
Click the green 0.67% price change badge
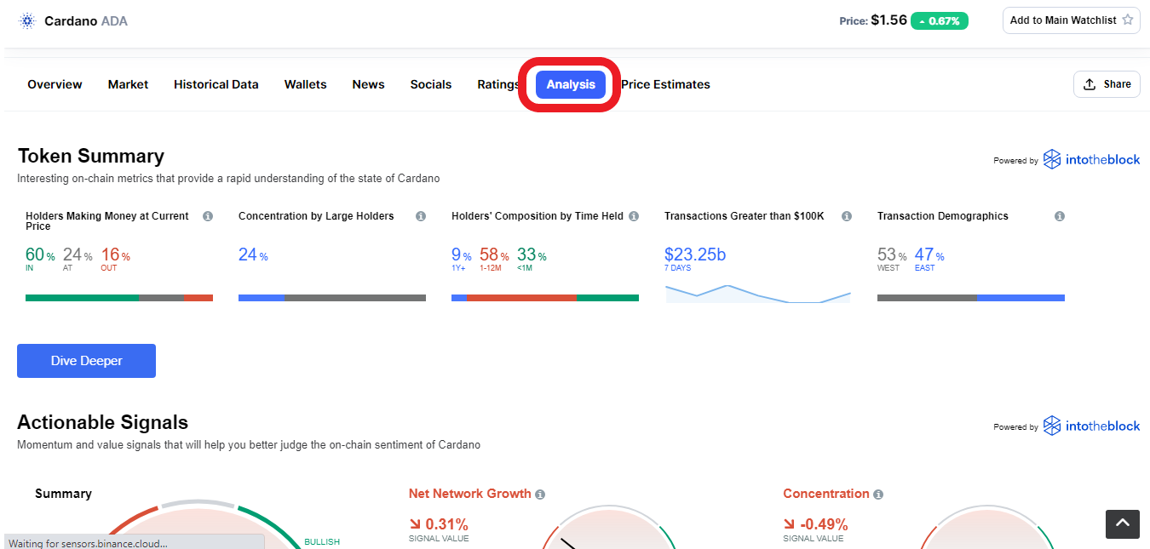[940, 20]
